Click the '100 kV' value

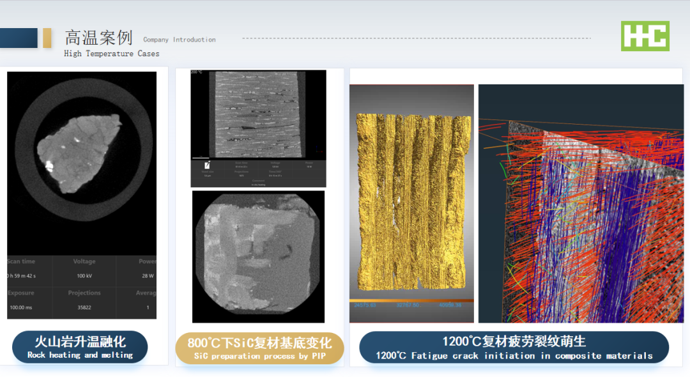(84, 276)
